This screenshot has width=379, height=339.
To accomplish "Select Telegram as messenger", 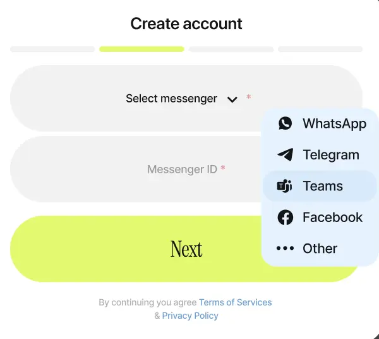I will [330, 155].
